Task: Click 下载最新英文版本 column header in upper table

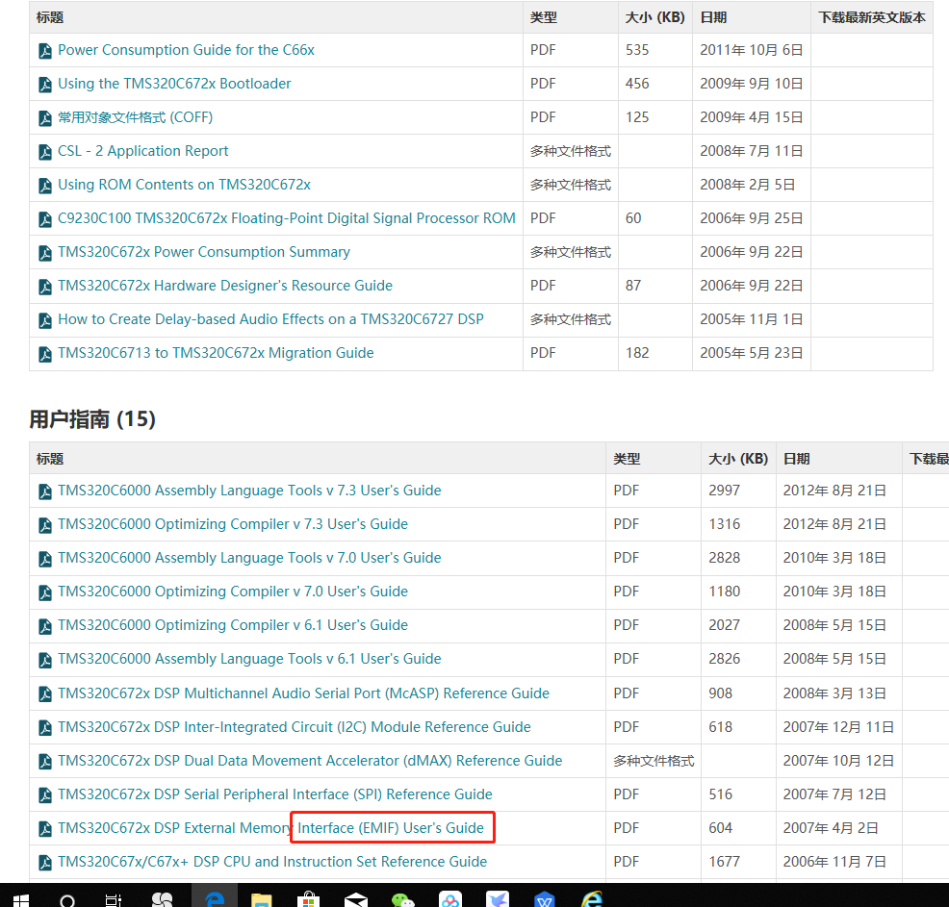Action: tap(872, 17)
